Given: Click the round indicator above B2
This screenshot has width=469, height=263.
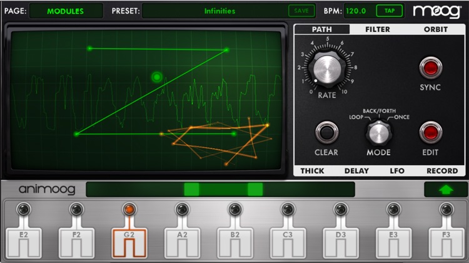Looking at the screenshot, I should (235, 209).
